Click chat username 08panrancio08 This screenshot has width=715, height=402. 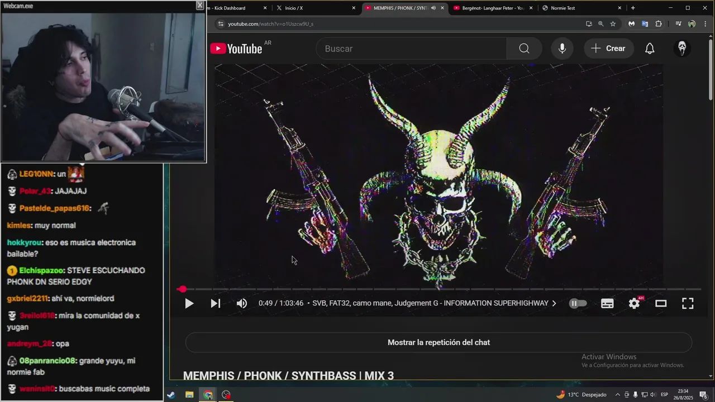tap(47, 361)
